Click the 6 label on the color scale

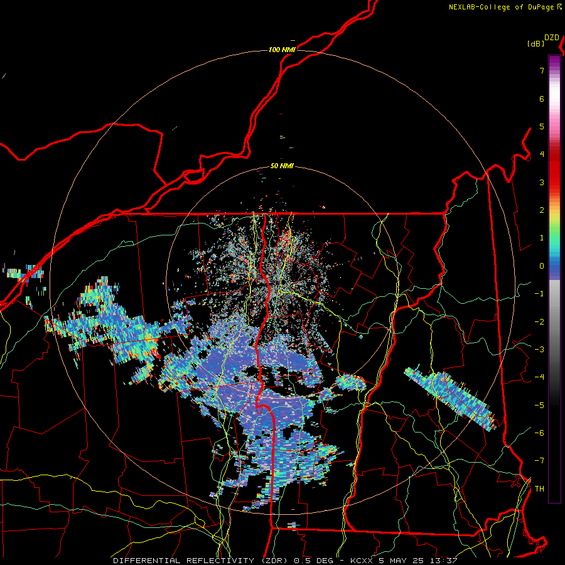pyautogui.click(x=542, y=99)
